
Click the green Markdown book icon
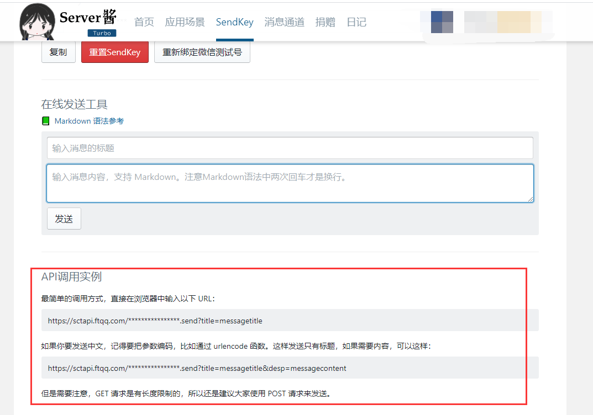coord(46,121)
